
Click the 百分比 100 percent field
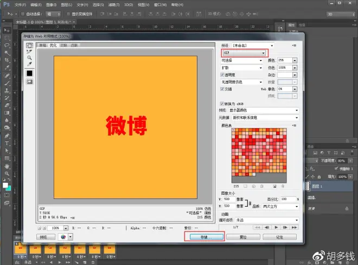(288, 199)
